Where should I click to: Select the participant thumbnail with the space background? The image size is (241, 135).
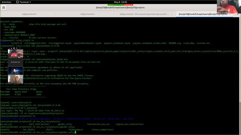point(15,70)
